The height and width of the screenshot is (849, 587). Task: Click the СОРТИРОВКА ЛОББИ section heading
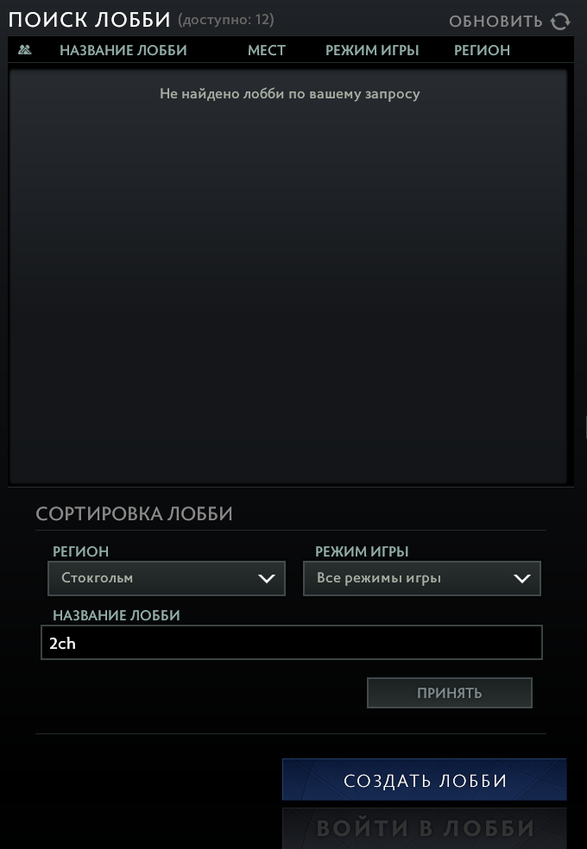[x=134, y=513]
